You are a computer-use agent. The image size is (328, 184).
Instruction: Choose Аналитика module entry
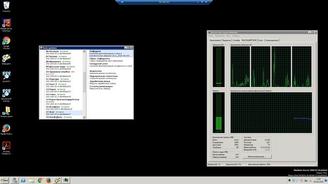[111, 72]
